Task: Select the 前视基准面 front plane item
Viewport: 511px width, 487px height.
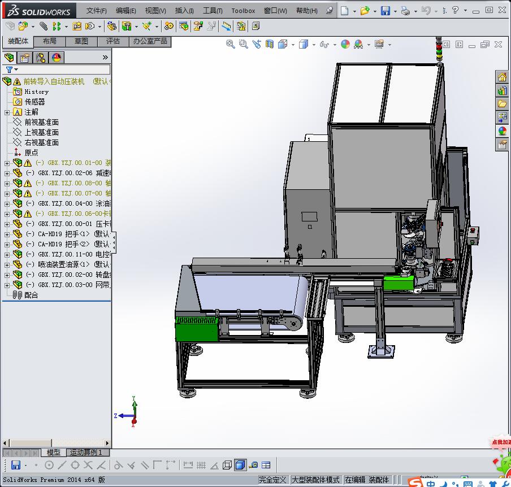Action: [x=41, y=122]
